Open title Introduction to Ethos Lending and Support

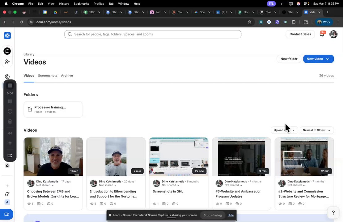point(113,194)
